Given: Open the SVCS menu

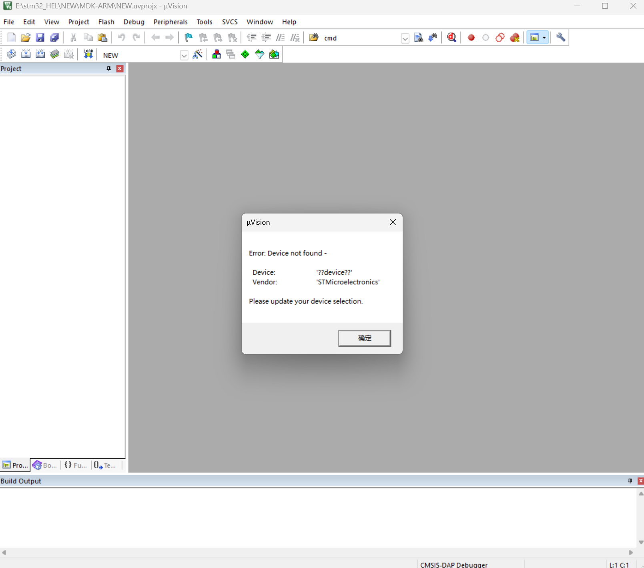Looking at the screenshot, I should [230, 22].
